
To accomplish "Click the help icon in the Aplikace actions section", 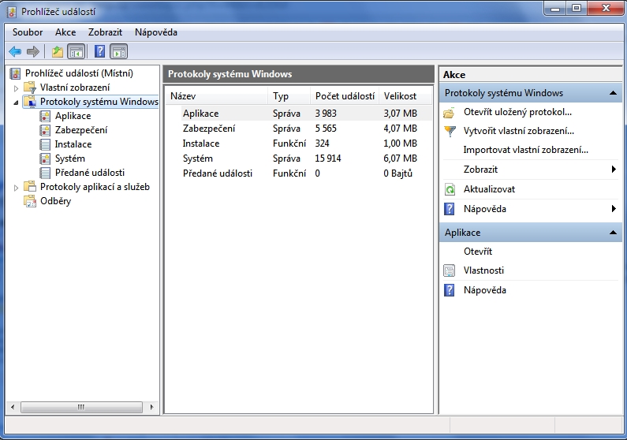I will pos(450,290).
